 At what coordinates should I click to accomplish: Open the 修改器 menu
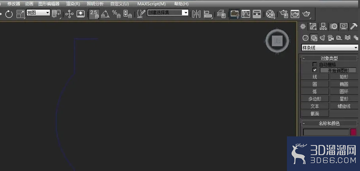14,4
